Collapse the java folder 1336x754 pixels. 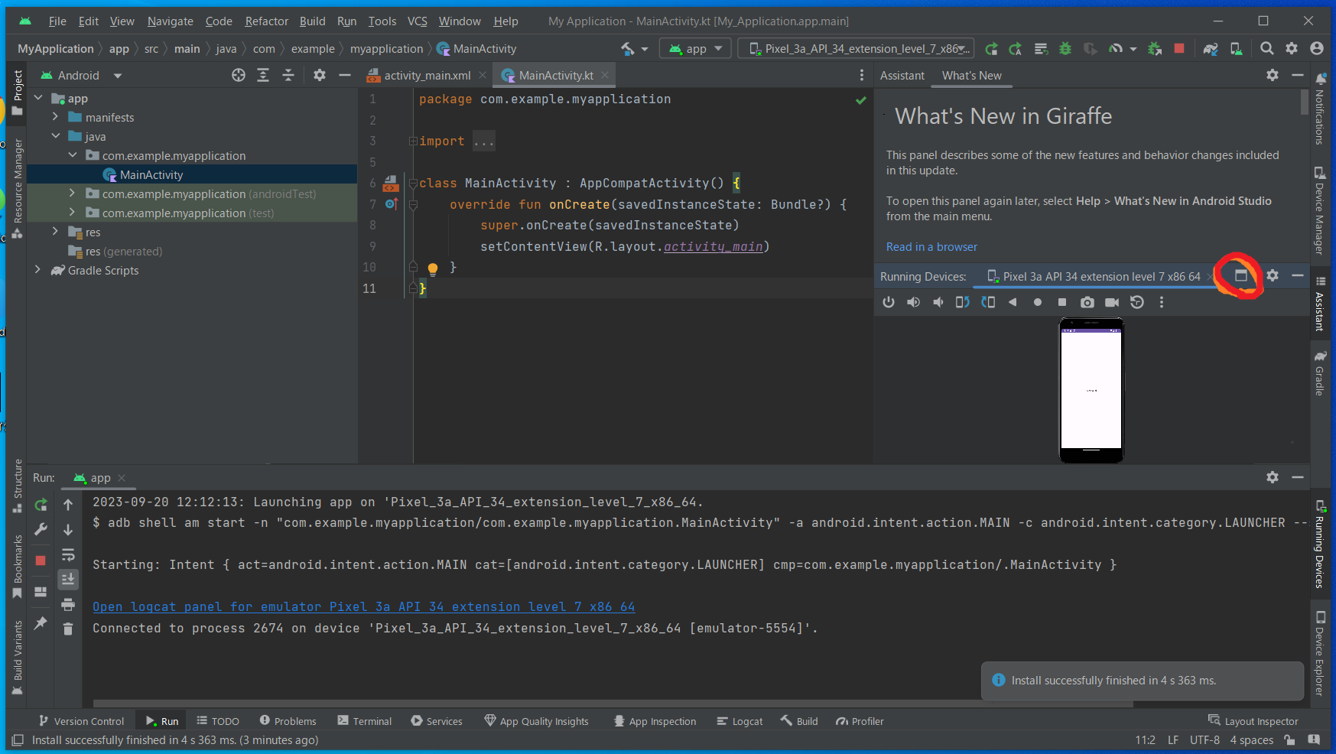55,136
